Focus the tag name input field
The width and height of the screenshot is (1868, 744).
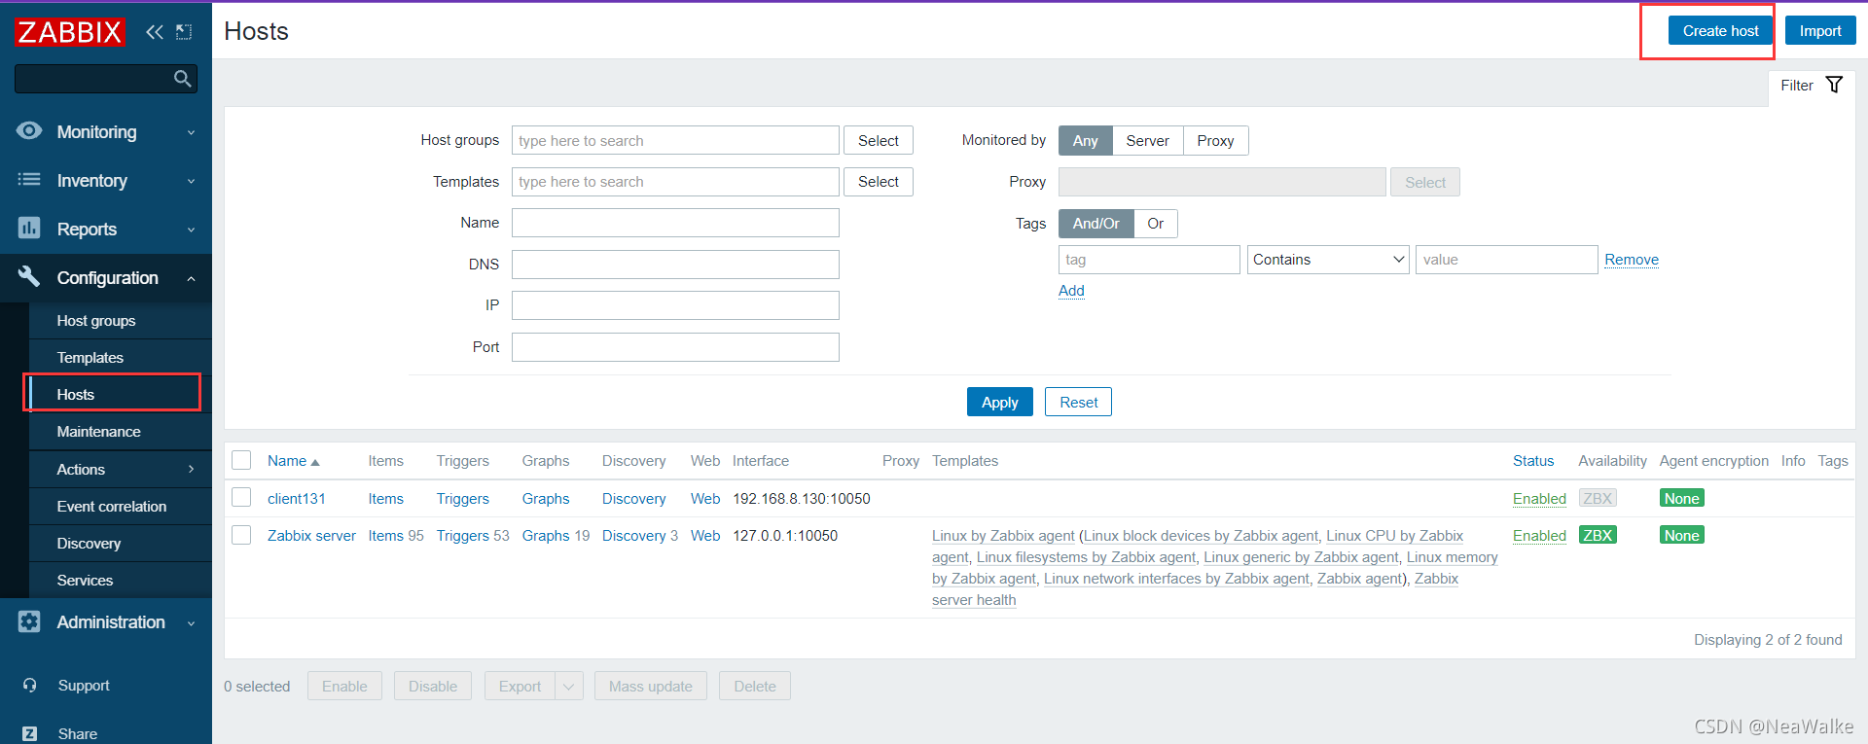coord(1149,260)
